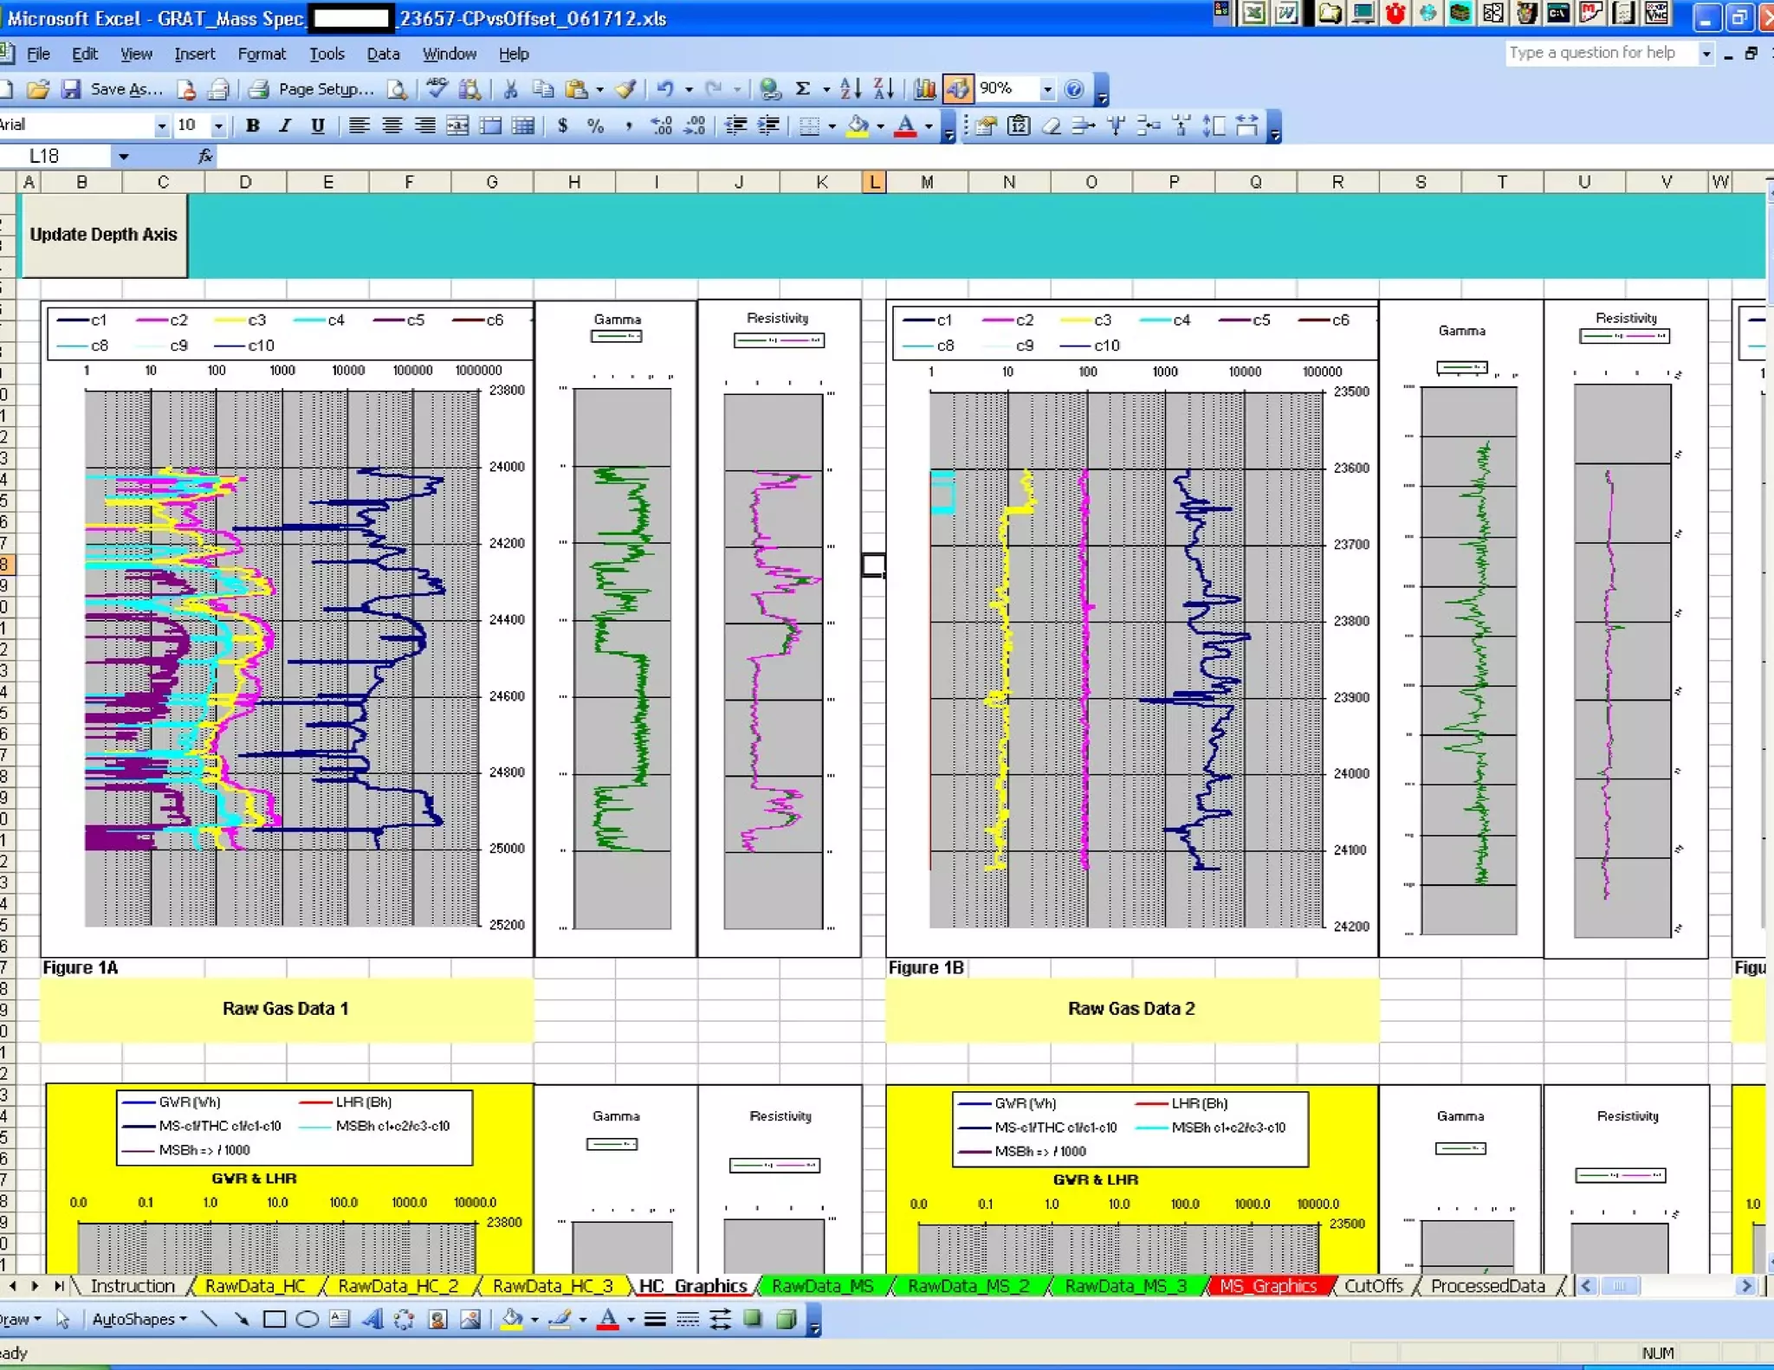Viewport: 1774px width, 1370px height.
Task: Apply the yellow fill color swatch
Action: (858, 126)
